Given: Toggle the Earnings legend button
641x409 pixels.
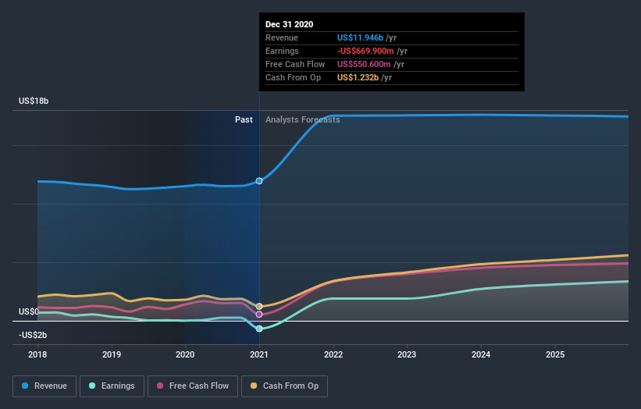Looking at the screenshot, I should click(x=112, y=386).
